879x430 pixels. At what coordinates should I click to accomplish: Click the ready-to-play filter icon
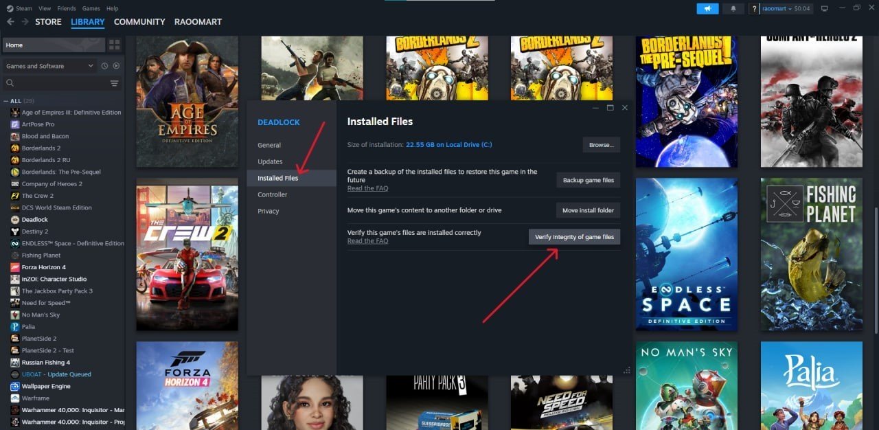click(116, 66)
